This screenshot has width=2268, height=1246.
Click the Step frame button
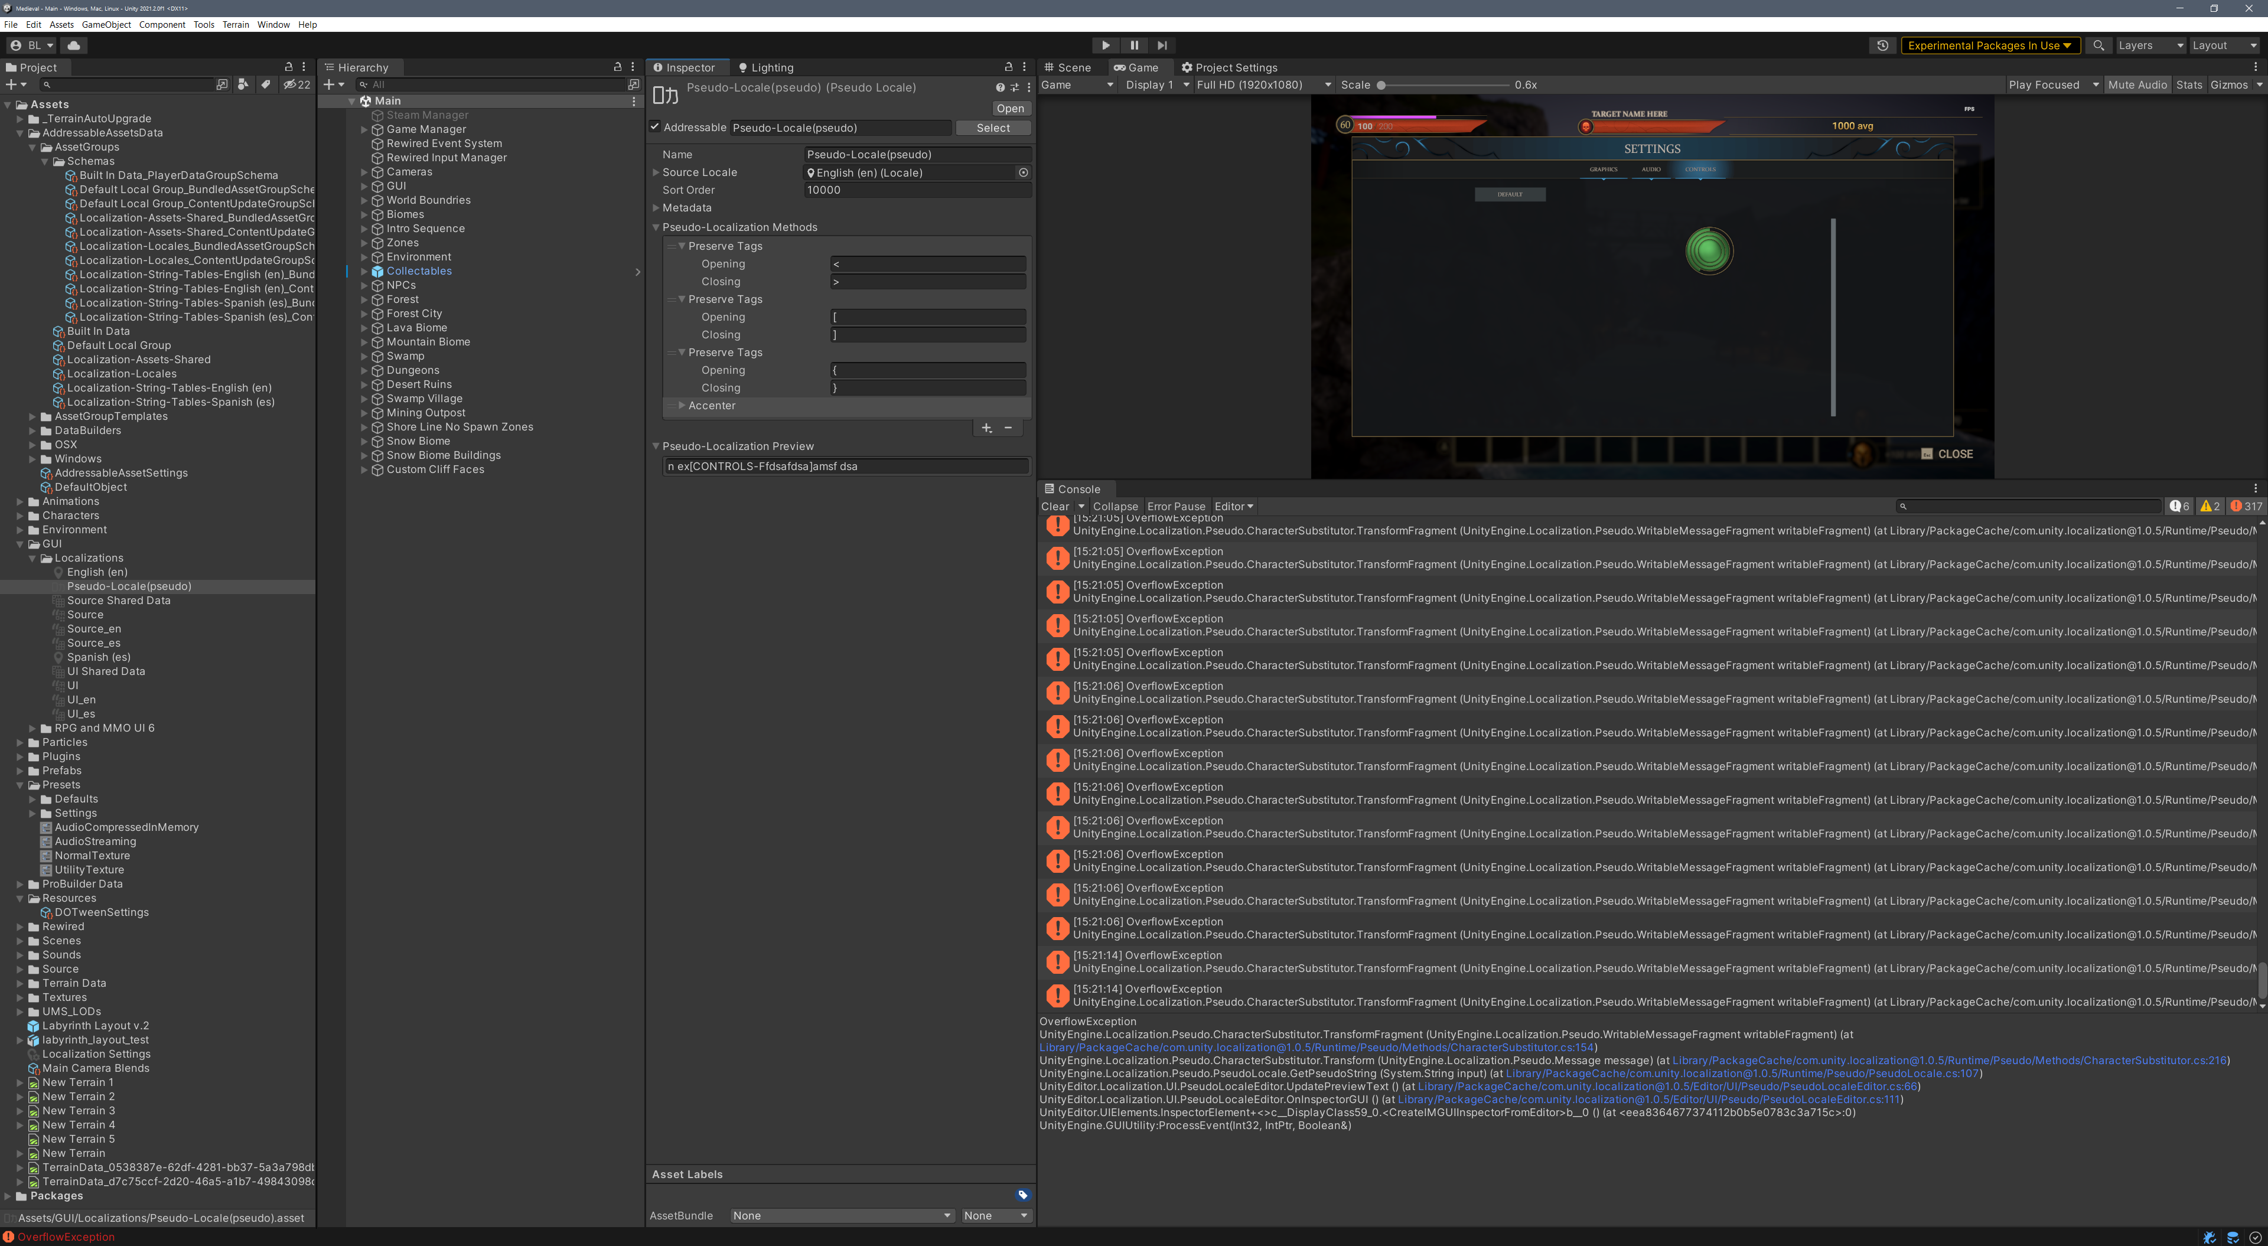[x=1162, y=45]
